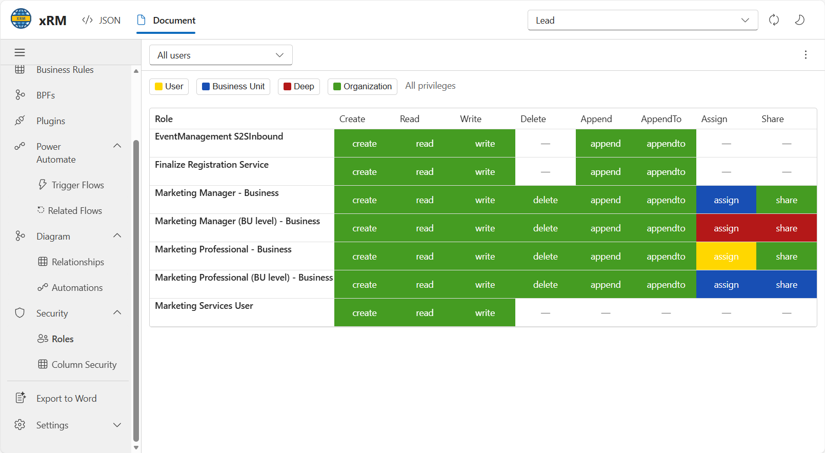This screenshot has height=453, width=825.
Task: Open Trigger Flows page
Action: tap(78, 185)
